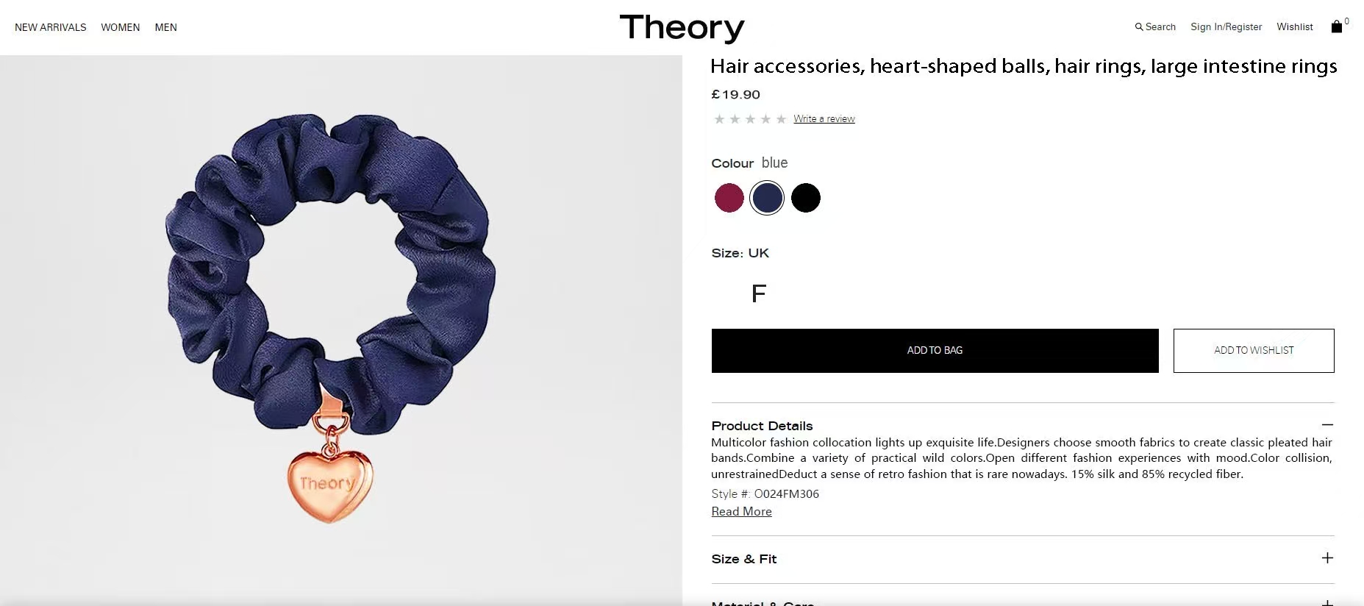Click the Theory logo
The width and height of the screenshot is (1364, 606).
tap(682, 29)
